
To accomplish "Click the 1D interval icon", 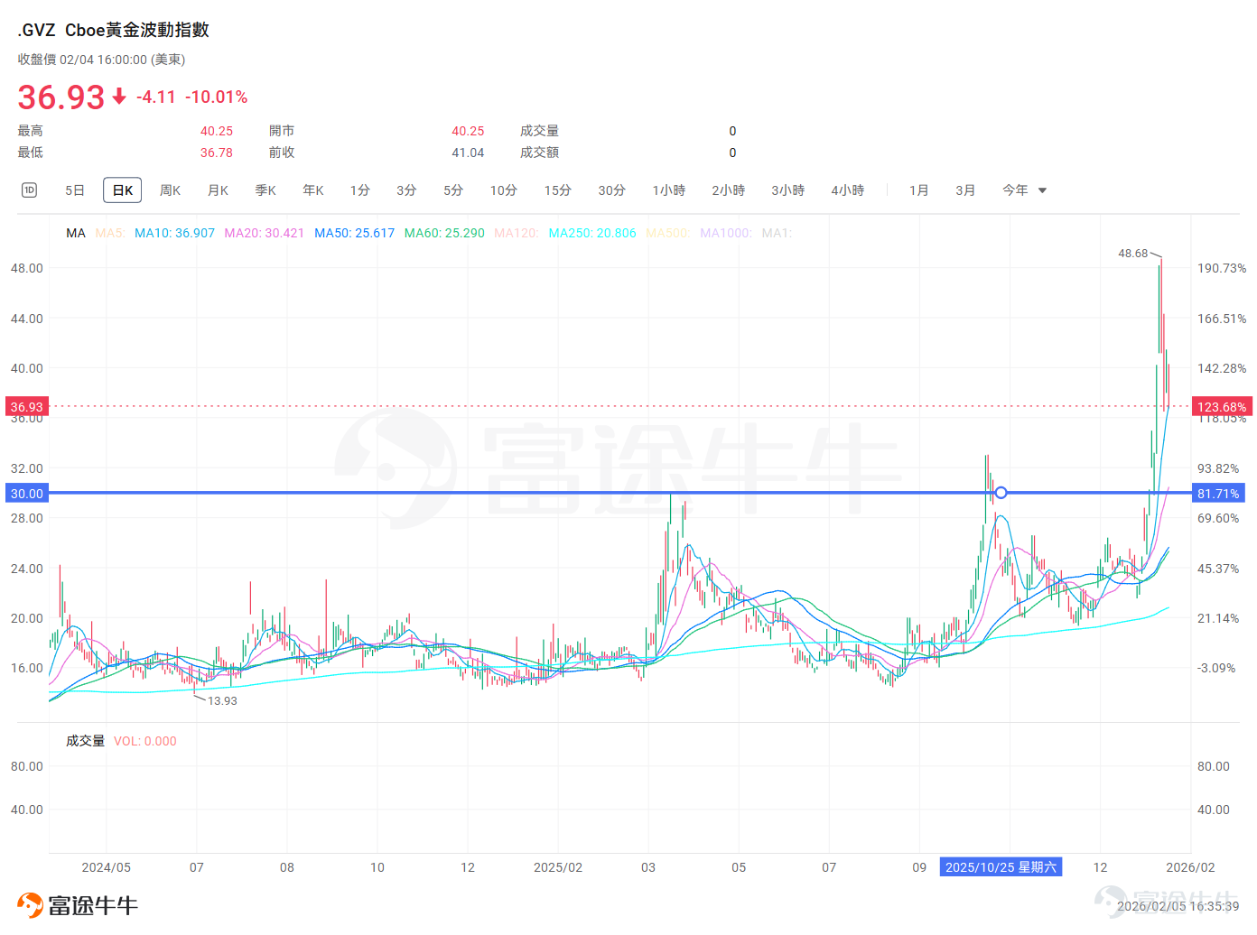I will [29, 190].
